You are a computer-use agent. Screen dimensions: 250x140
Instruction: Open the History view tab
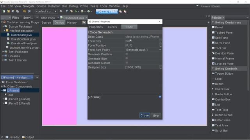click(72, 23)
